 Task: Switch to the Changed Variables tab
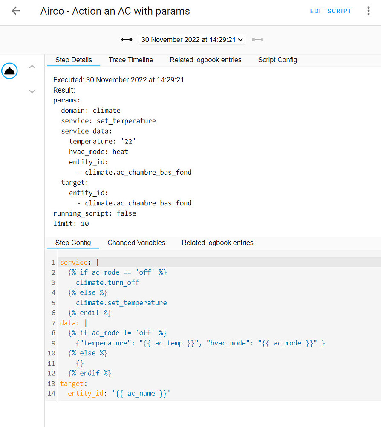coord(136,243)
